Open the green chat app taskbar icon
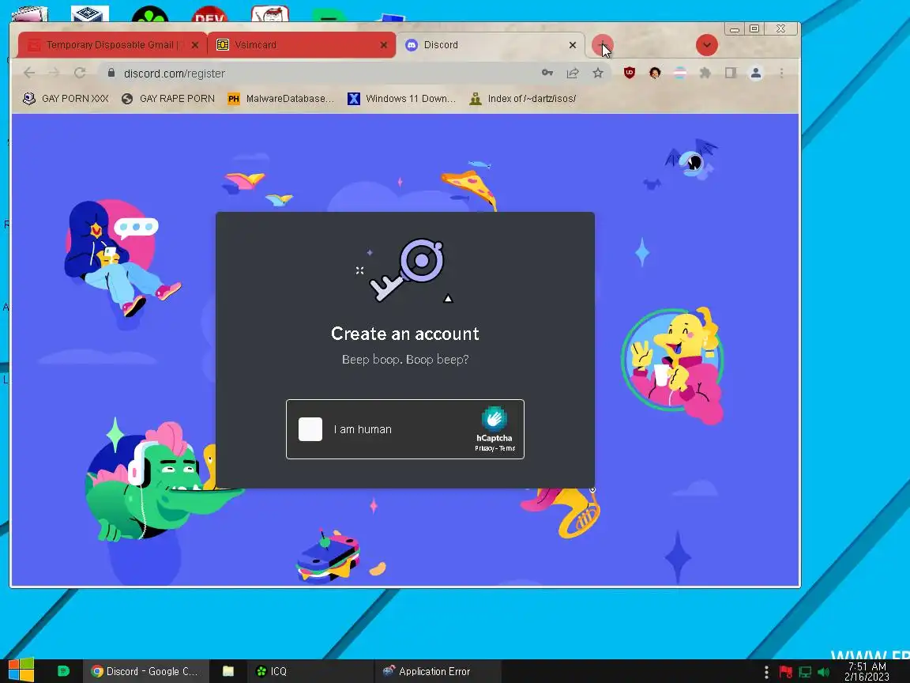Image resolution: width=910 pixels, height=683 pixels. click(x=63, y=671)
